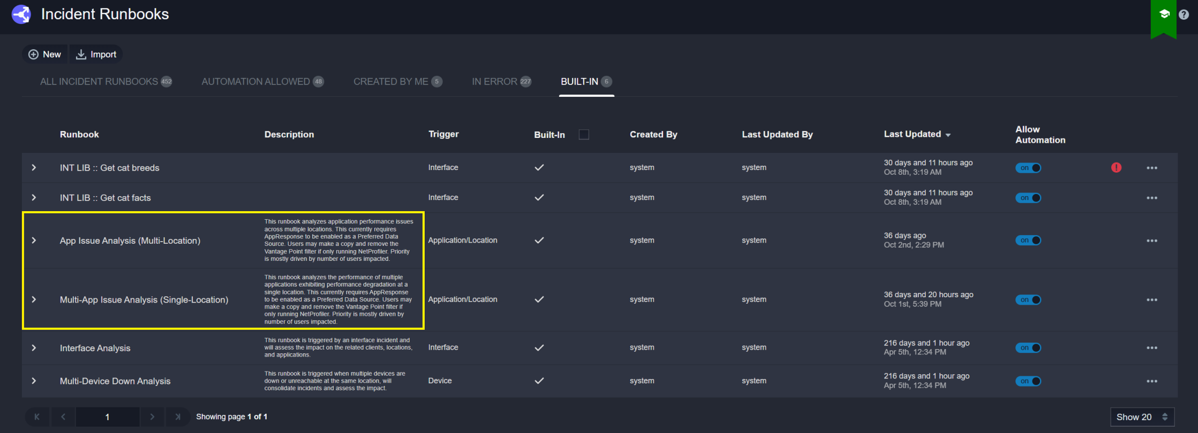Sort by Description column header

289,135
